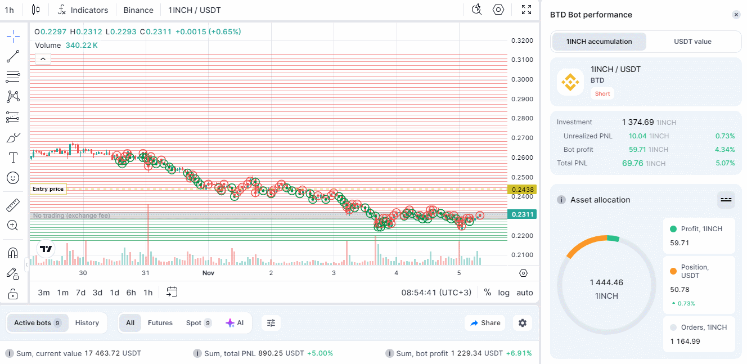
Task: Select the Futures filter tab
Action: (160, 323)
